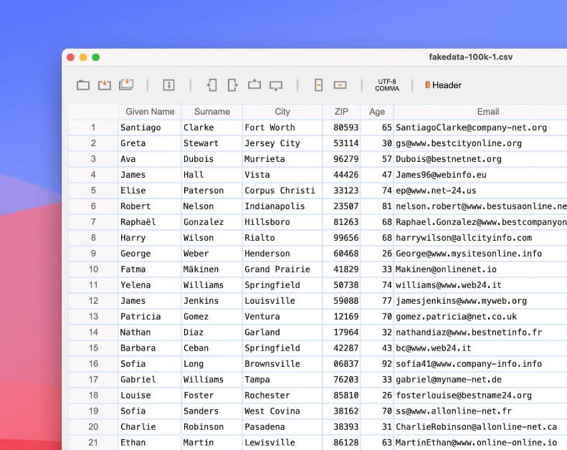Click the cell 'Santiago'

(150, 128)
